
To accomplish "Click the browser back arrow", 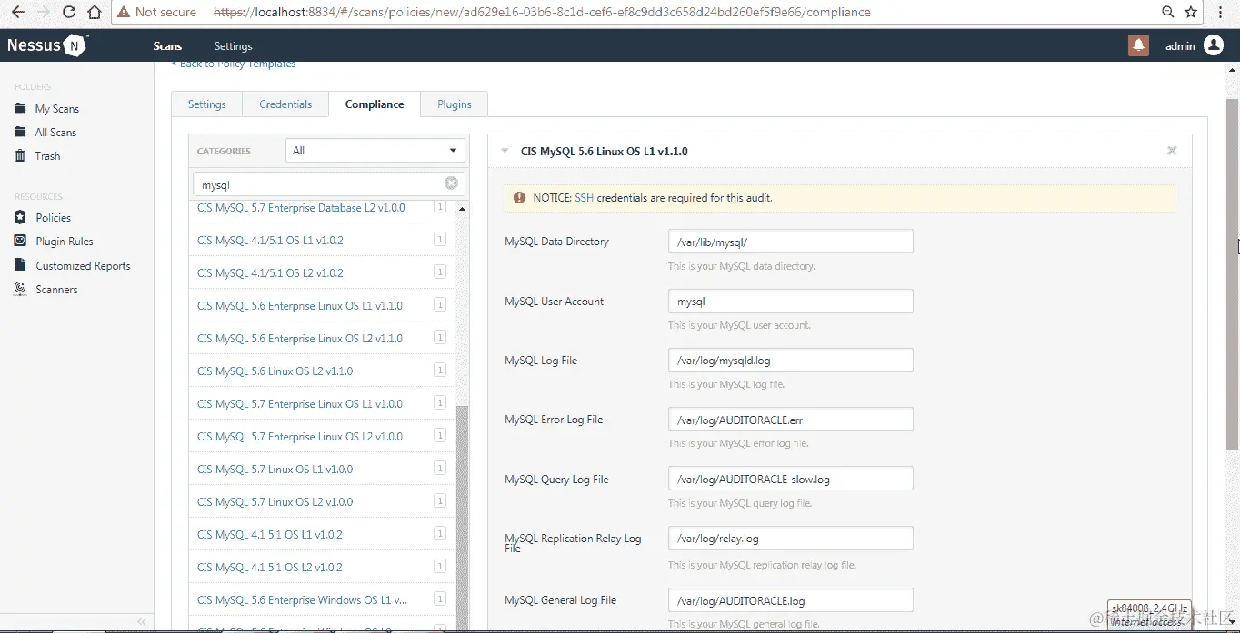I will click(17, 12).
